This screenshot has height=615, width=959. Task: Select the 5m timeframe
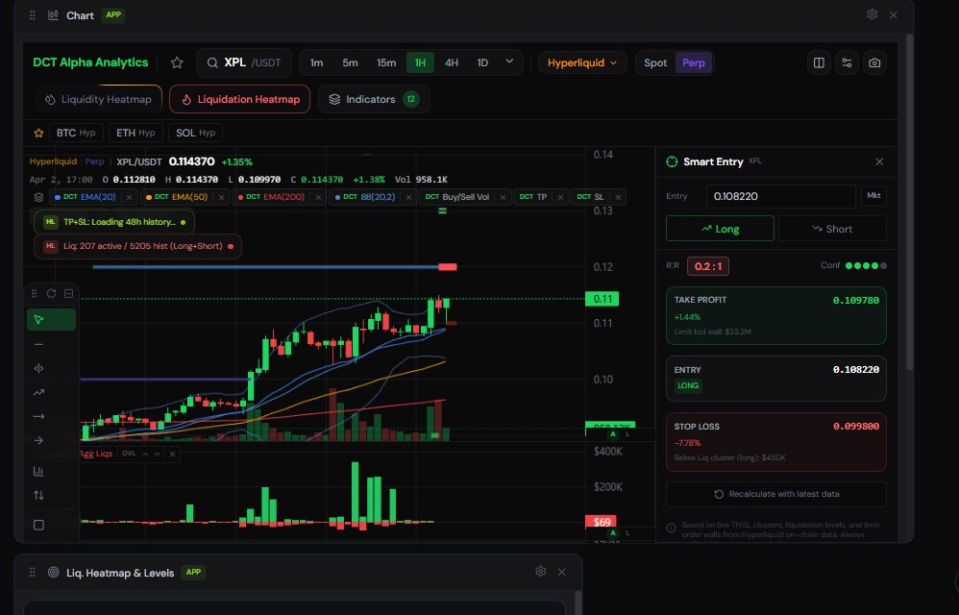tap(350, 62)
